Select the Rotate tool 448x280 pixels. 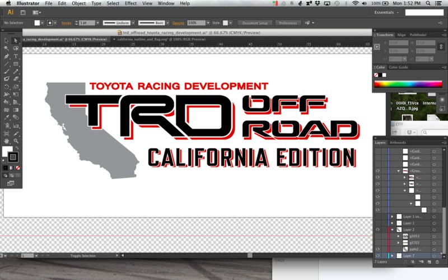pyautogui.click(x=7, y=87)
